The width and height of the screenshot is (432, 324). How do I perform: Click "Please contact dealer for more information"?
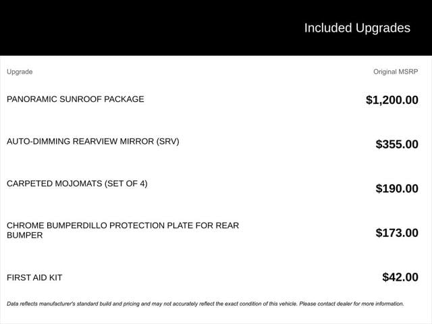[352, 304]
